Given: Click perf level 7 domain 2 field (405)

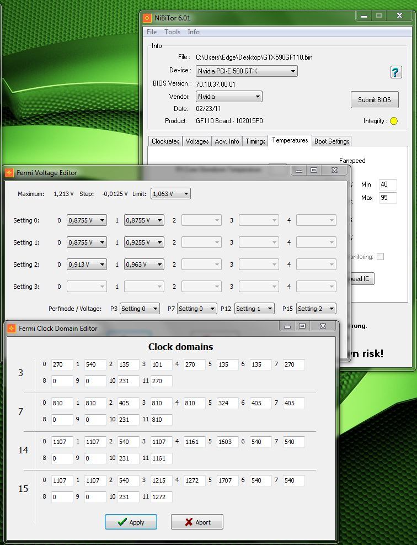Looking at the screenshot, I should (x=128, y=403).
